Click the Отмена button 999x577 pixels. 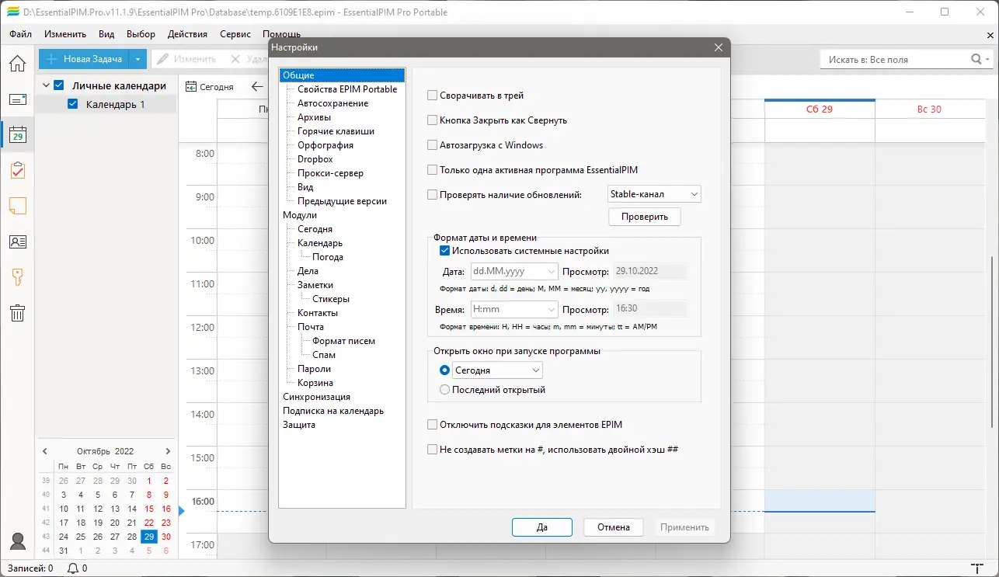tap(614, 527)
